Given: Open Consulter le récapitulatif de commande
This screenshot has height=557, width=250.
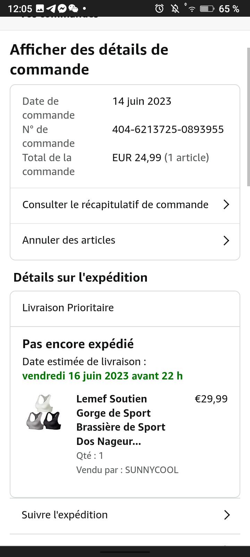Looking at the screenshot, I should coord(115,205).
